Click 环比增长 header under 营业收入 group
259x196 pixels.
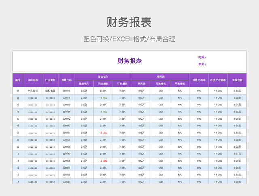122,84
